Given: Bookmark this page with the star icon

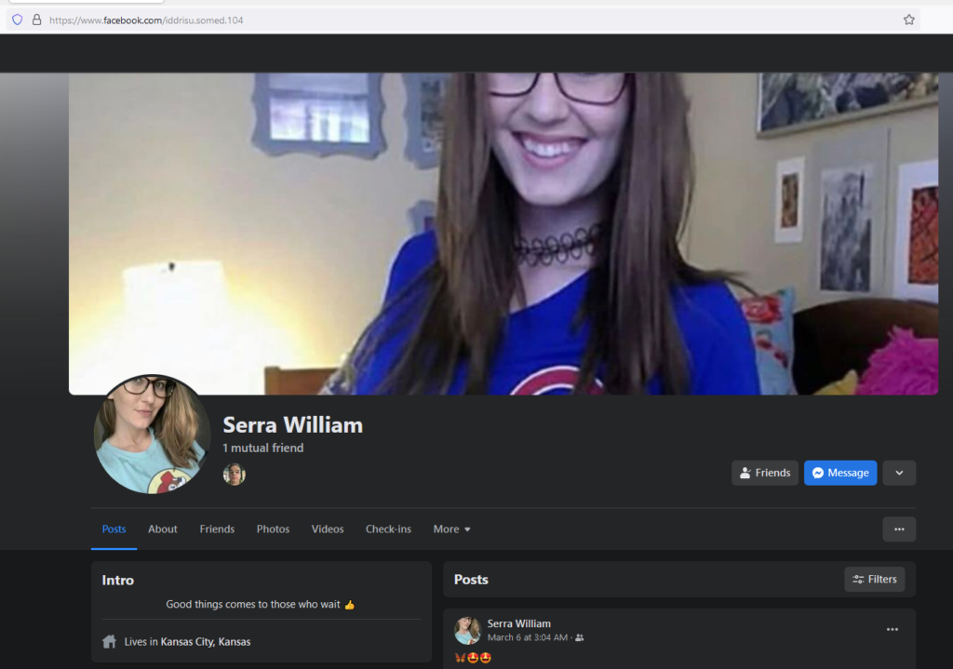Looking at the screenshot, I should tap(908, 20).
